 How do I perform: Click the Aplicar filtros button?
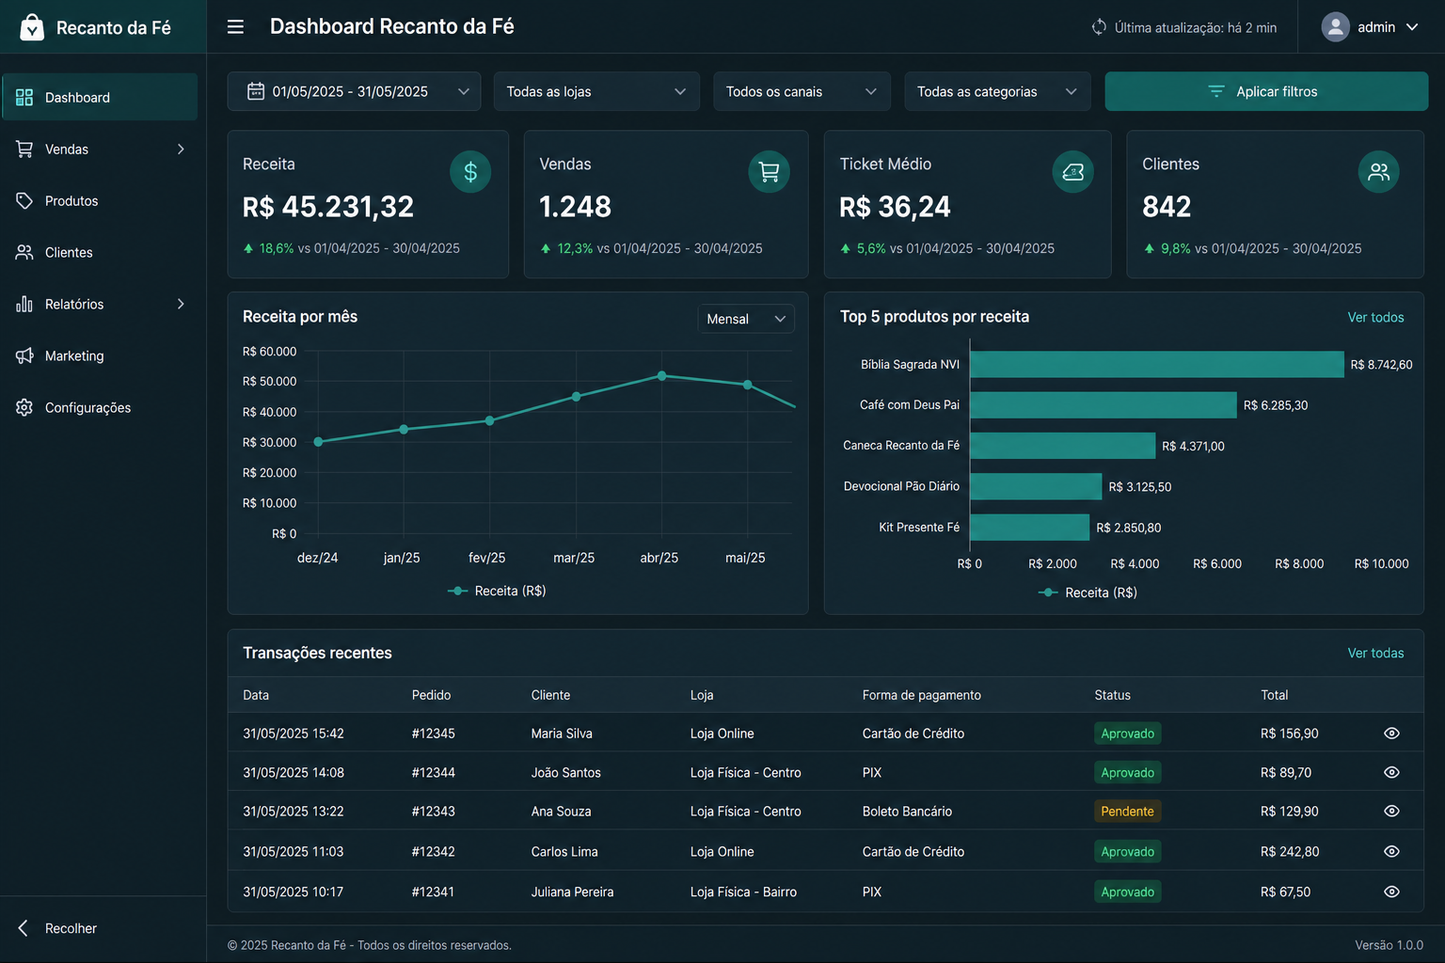pos(1266,91)
